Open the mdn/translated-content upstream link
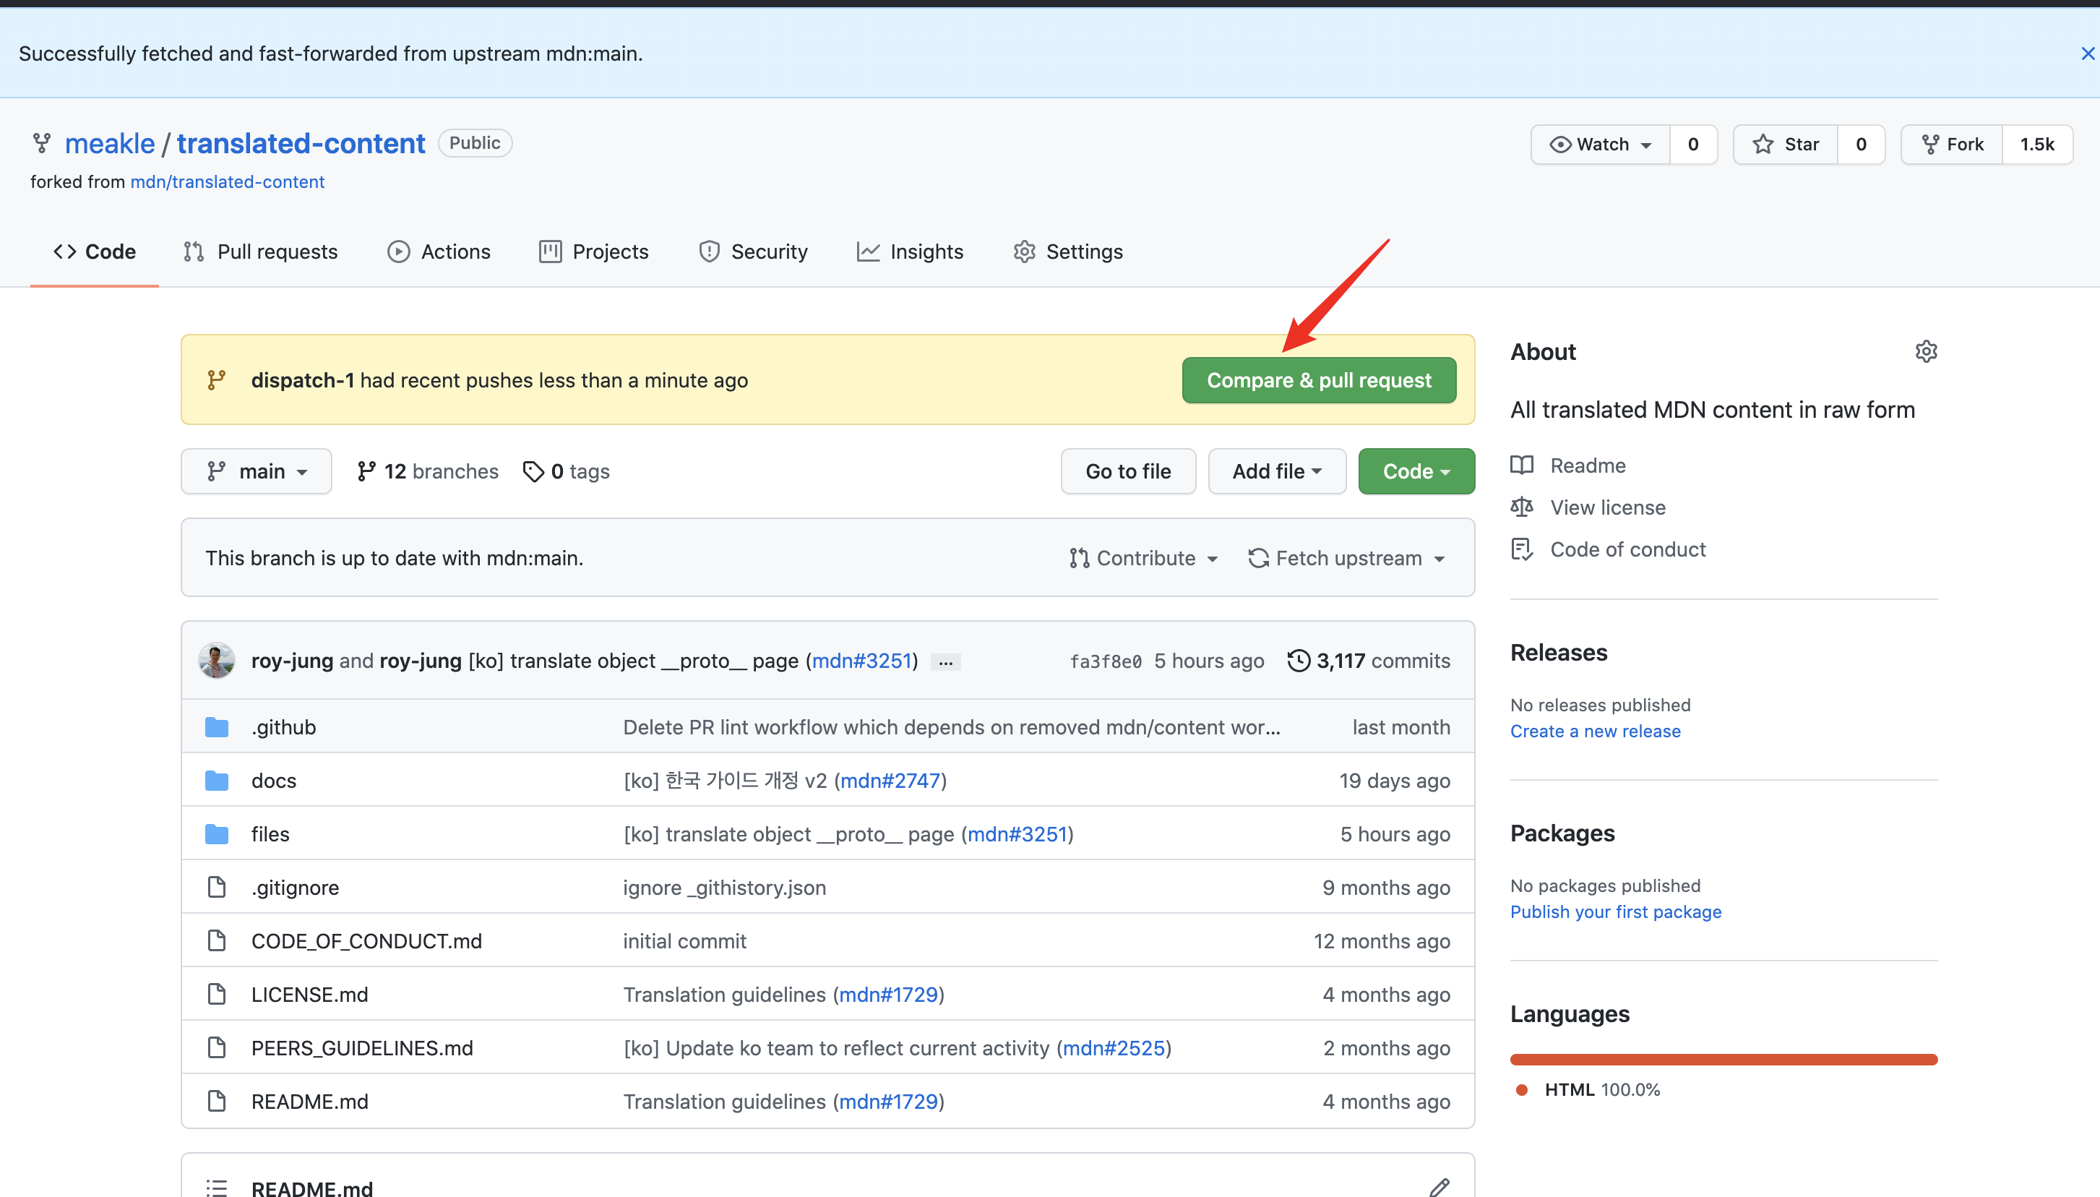The width and height of the screenshot is (2100, 1197). click(227, 181)
